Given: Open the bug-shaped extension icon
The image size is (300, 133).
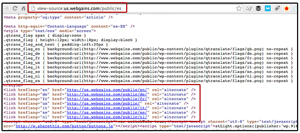Looking at the screenshot, I should pyautogui.click(x=277, y=8).
